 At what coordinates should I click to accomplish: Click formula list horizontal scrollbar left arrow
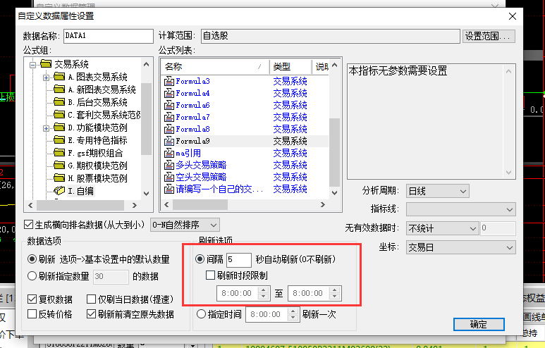click(166, 204)
